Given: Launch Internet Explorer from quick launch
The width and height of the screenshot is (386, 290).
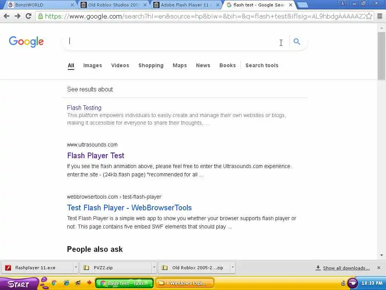Looking at the screenshot, I should (66, 283).
